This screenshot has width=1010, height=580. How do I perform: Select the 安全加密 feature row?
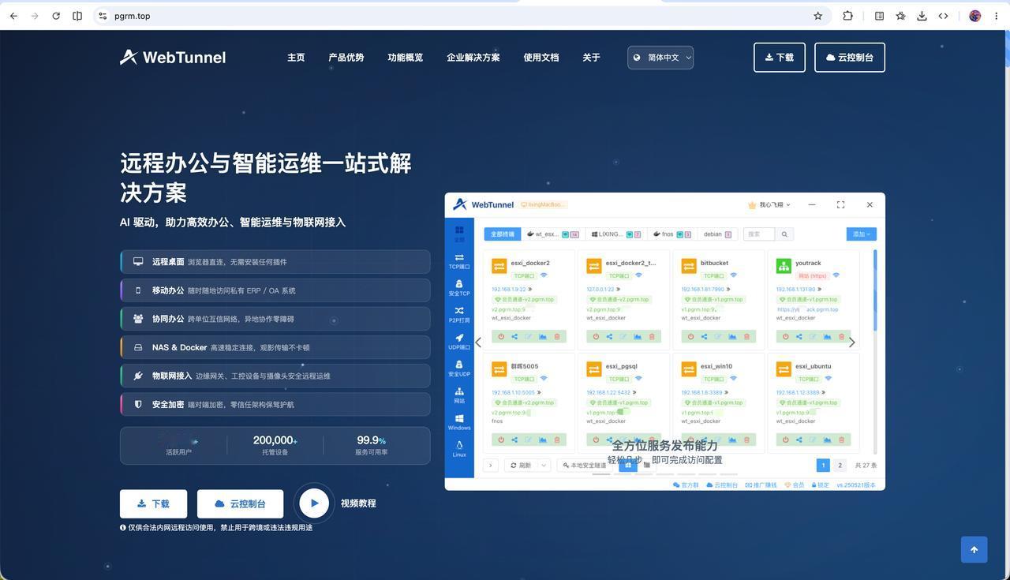point(275,404)
